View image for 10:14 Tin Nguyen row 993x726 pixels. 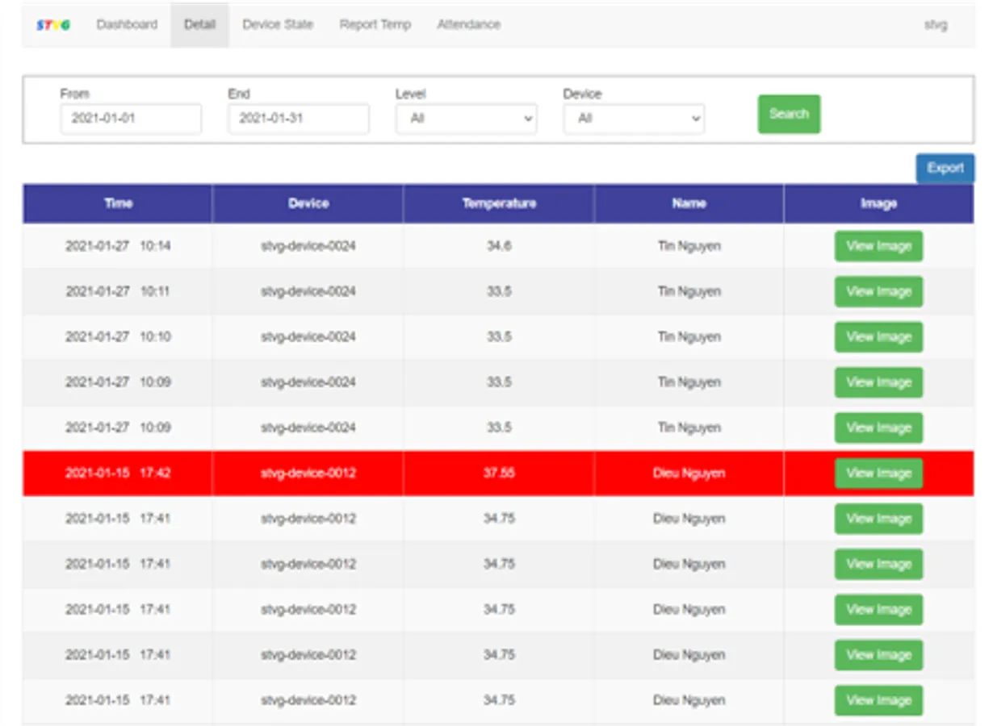pos(878,246)
